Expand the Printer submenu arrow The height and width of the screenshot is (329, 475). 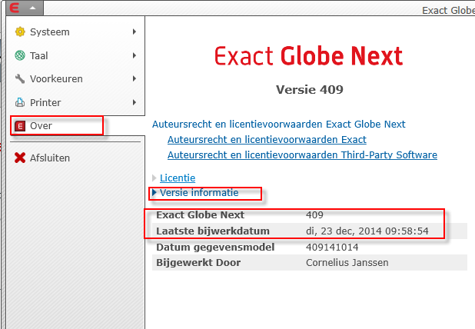[x=135, y=102]
